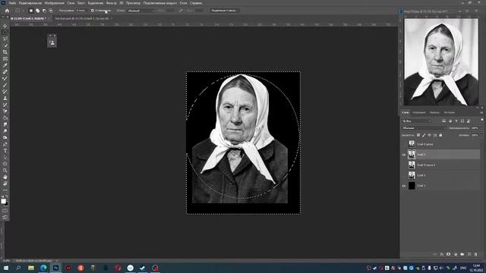
Task: Open the Layers panel flyout menu
Action: 481,113
